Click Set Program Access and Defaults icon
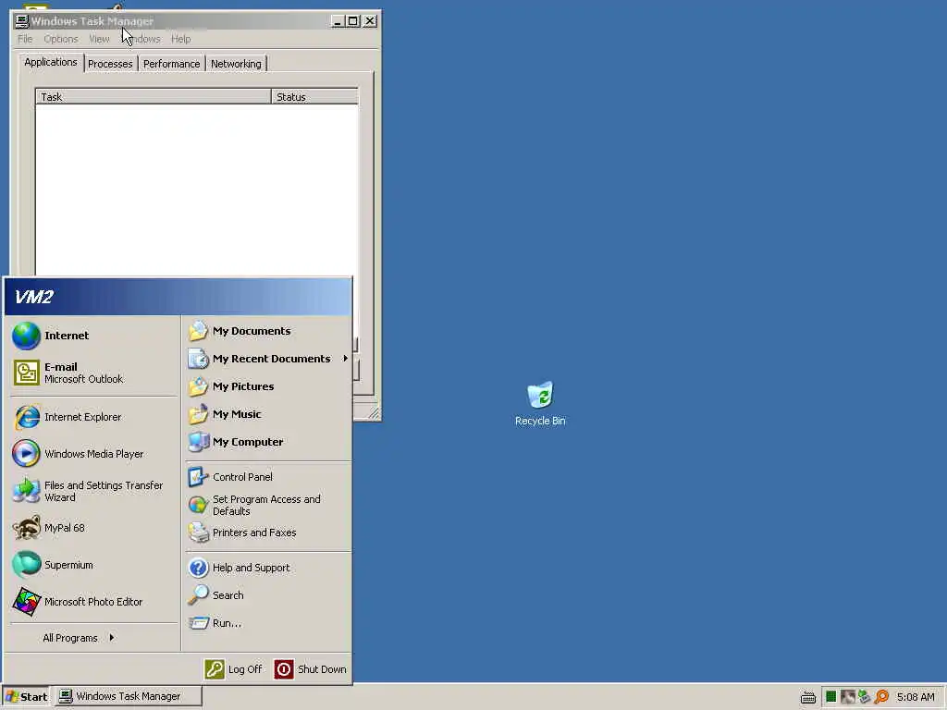This screenshot has height=710, width=947. 198,505
